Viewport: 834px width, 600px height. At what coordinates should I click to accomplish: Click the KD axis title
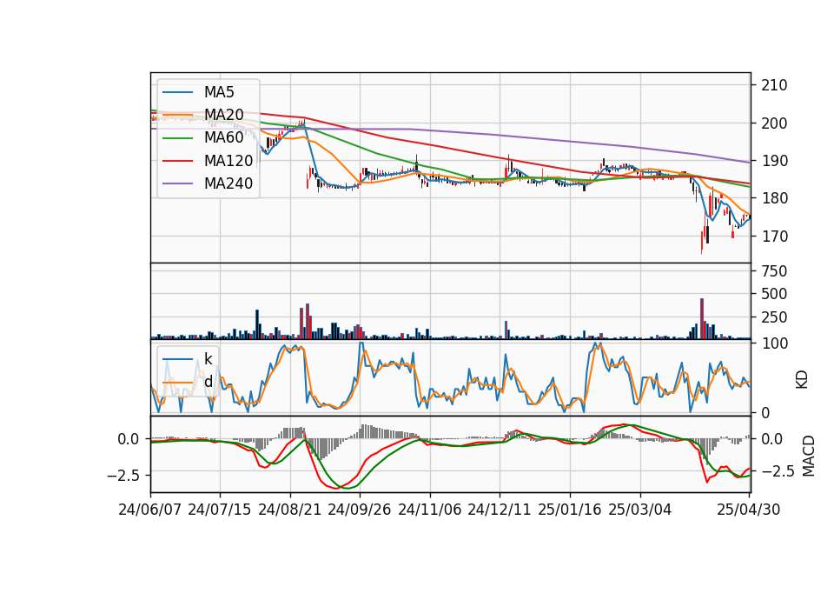[802, 380]
